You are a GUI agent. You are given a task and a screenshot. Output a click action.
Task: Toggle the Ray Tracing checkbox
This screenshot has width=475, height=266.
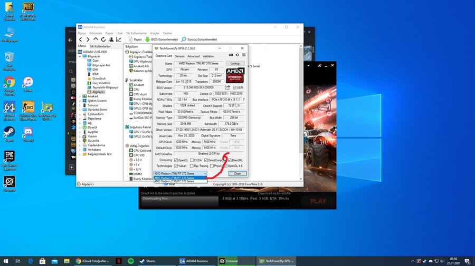click(191, 165)
